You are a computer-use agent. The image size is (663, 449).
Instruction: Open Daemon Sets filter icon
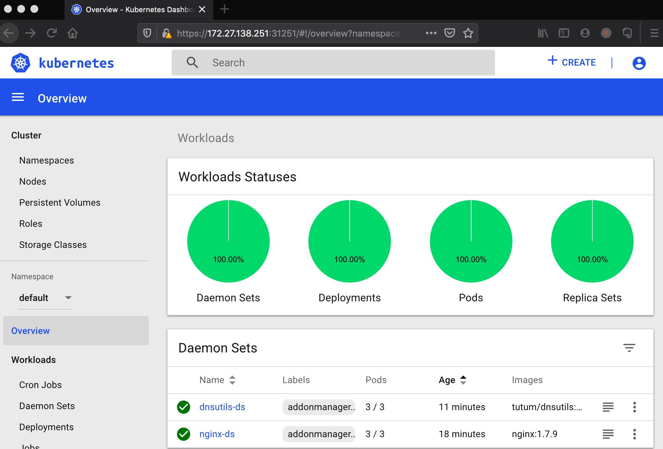(629, 348)
